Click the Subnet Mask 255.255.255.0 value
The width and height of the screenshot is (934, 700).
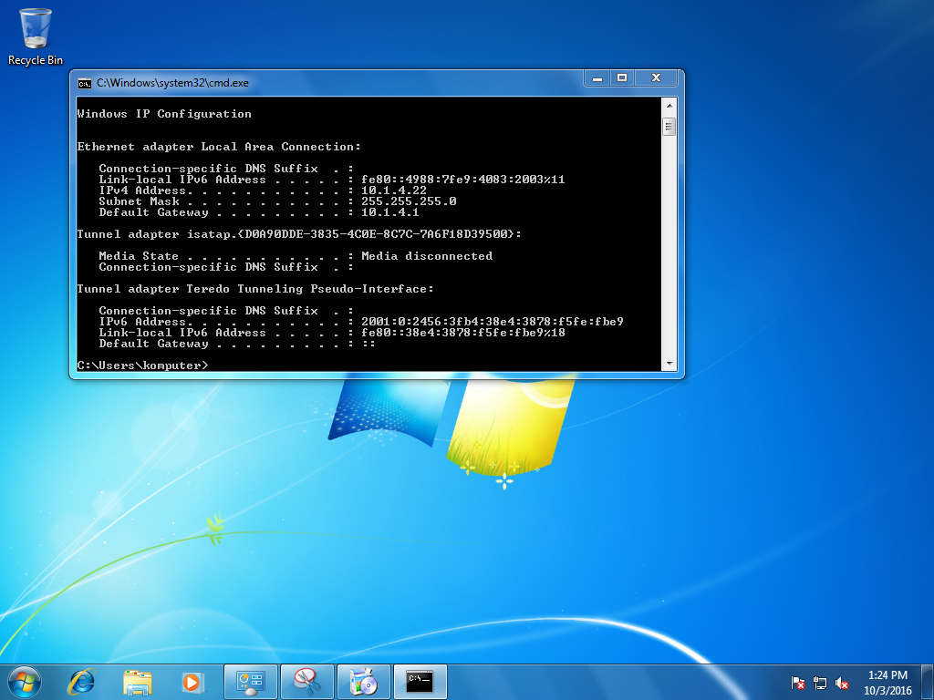409,201
